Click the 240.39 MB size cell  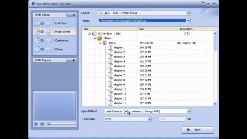tap(145, 47)
